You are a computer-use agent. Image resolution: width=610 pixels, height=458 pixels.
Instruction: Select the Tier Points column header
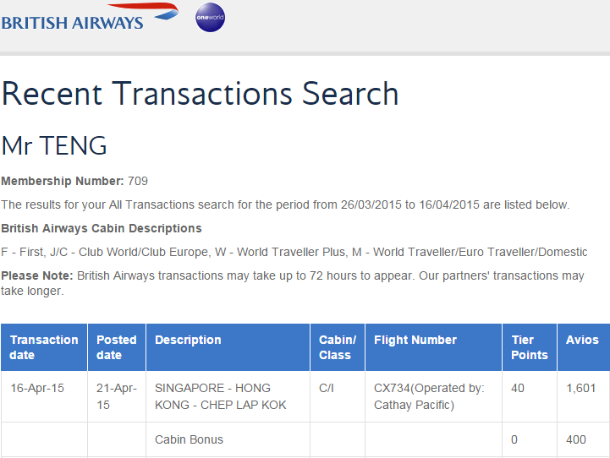point(530,347)
